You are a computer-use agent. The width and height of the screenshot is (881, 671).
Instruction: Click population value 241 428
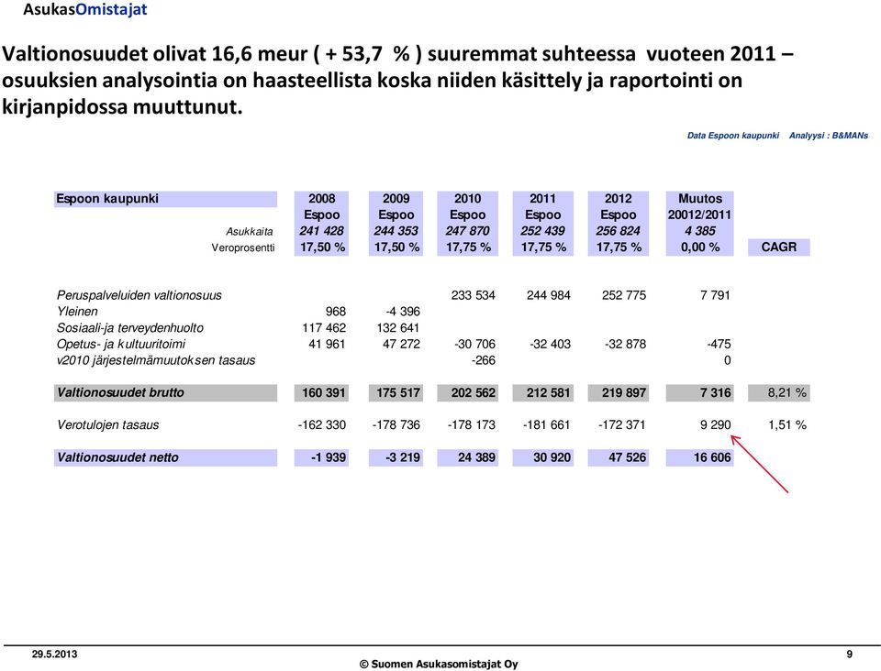[321, 231]
